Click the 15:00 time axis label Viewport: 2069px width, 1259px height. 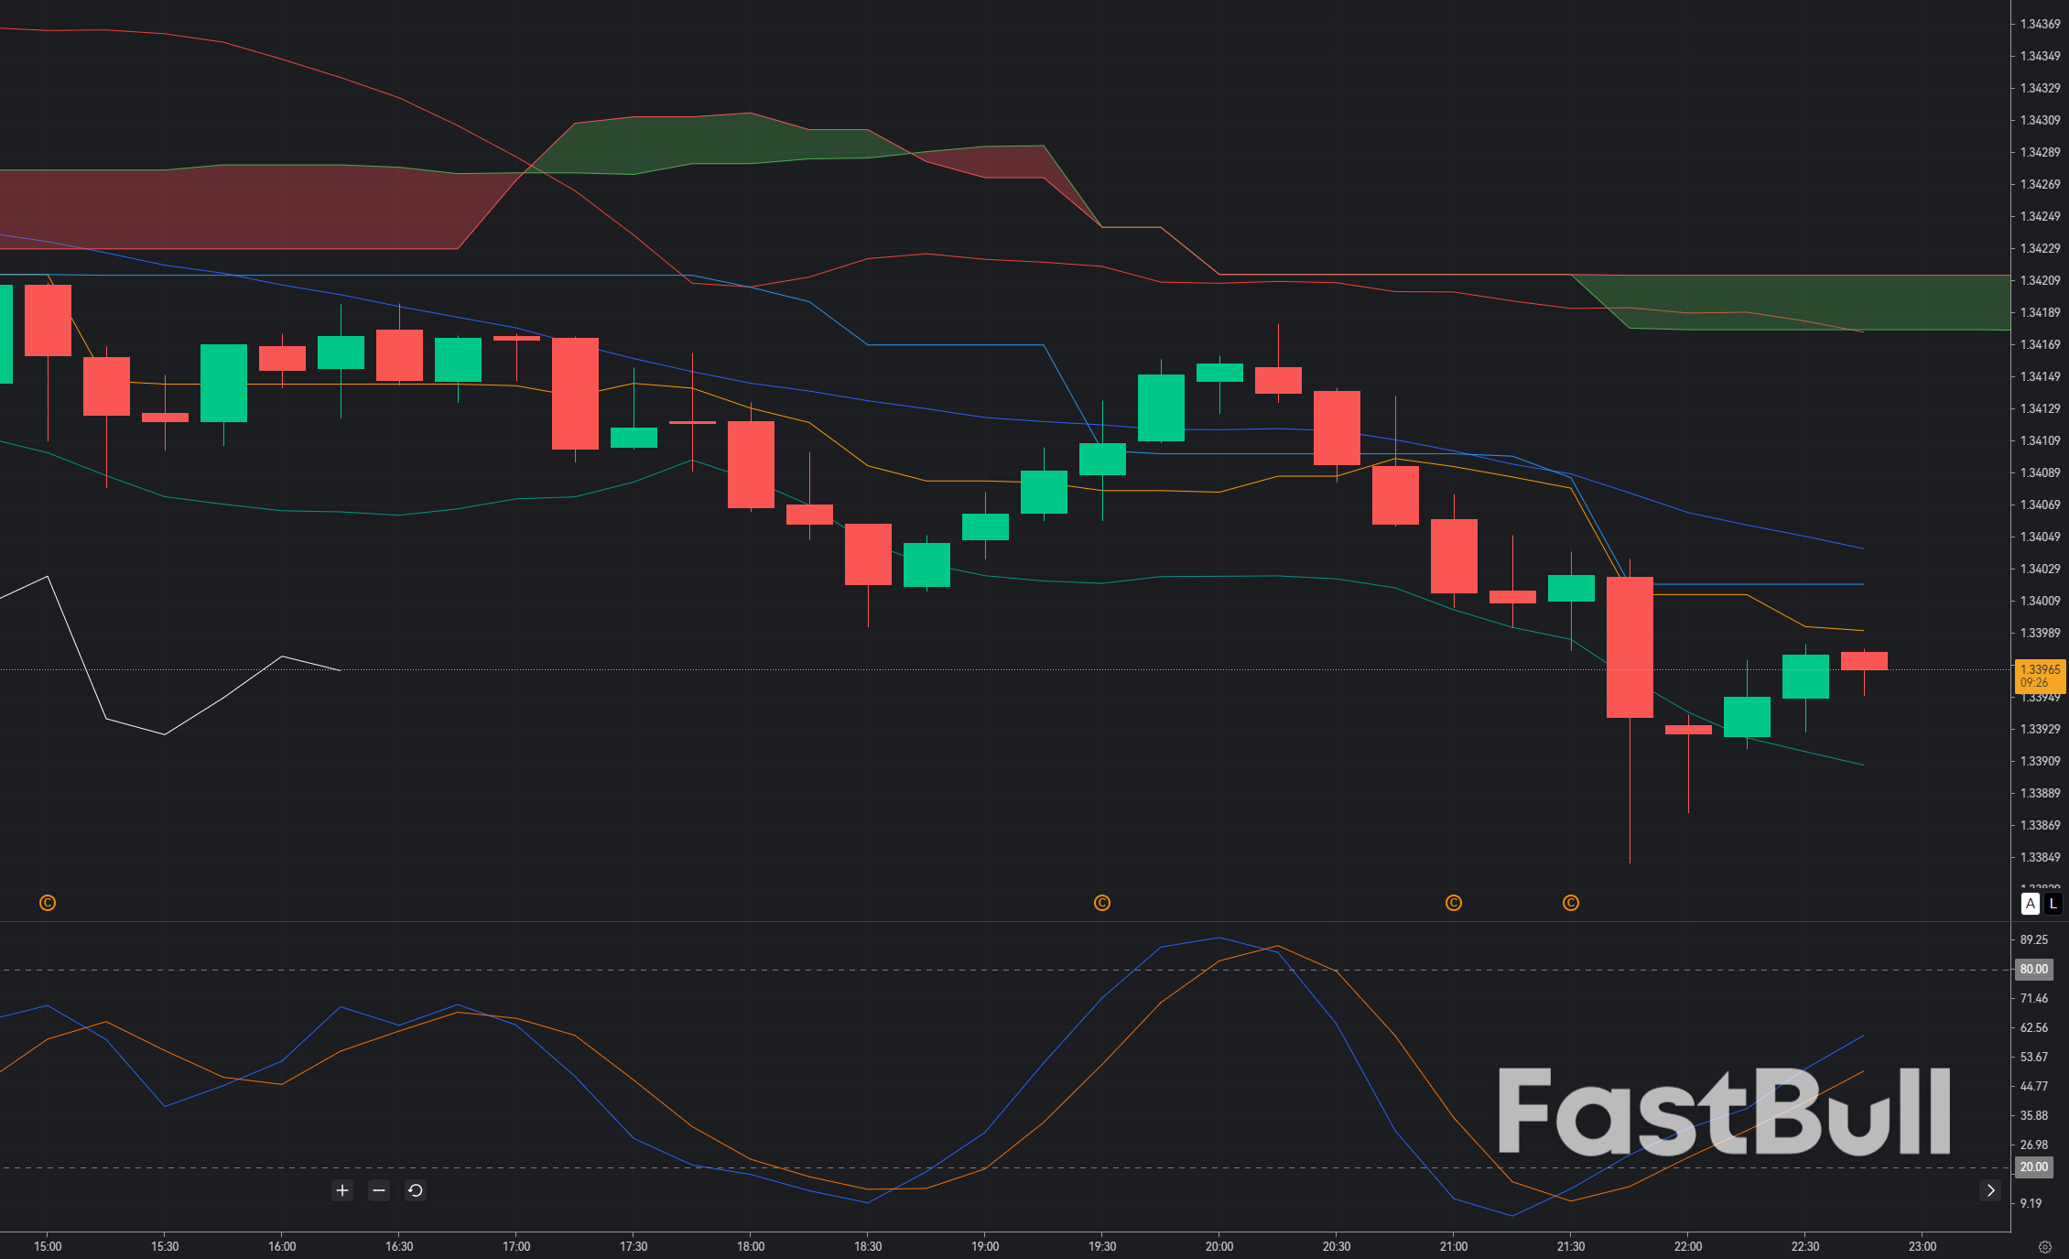click(48, 1246)
